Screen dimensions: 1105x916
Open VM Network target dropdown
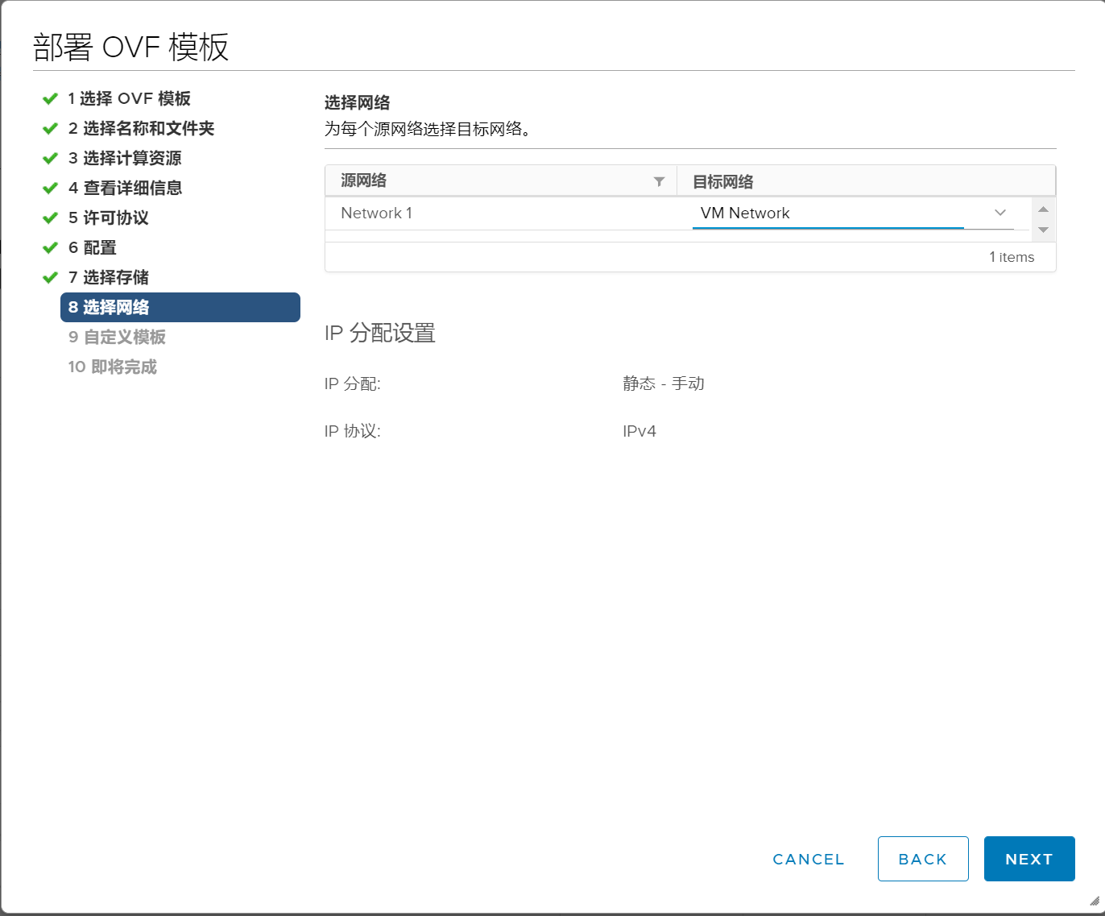pyautogui.click(x=853, y=213)
